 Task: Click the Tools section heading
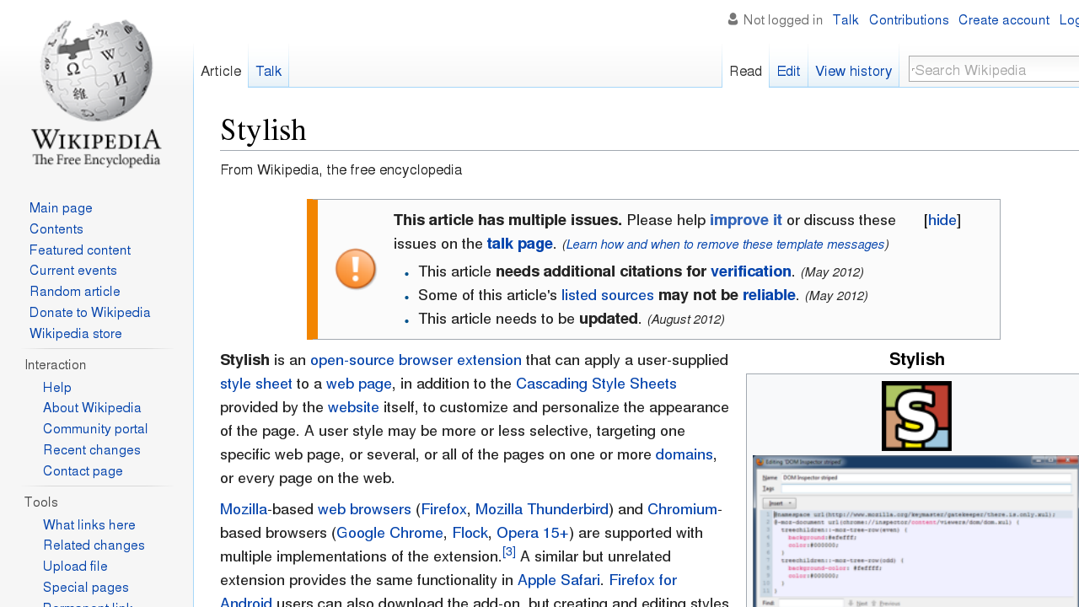pos(41,502)
